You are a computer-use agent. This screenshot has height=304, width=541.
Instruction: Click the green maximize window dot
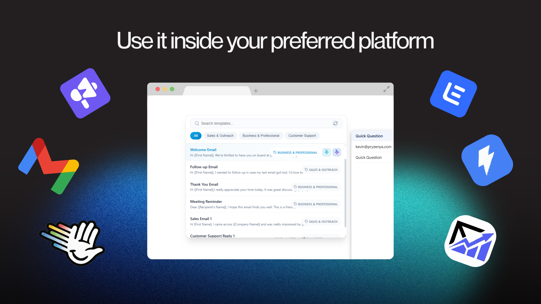click(x=172, y=89)
